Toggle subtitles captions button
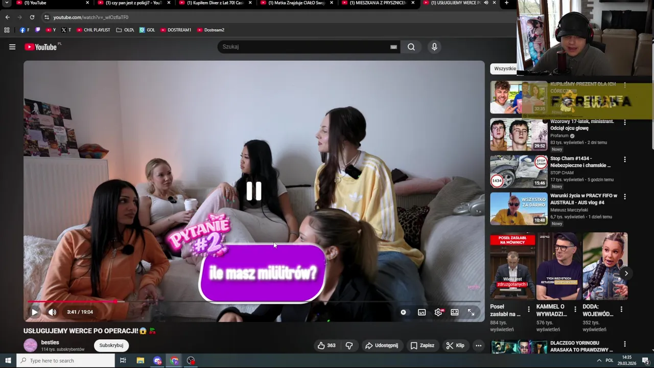 point(422,312)
